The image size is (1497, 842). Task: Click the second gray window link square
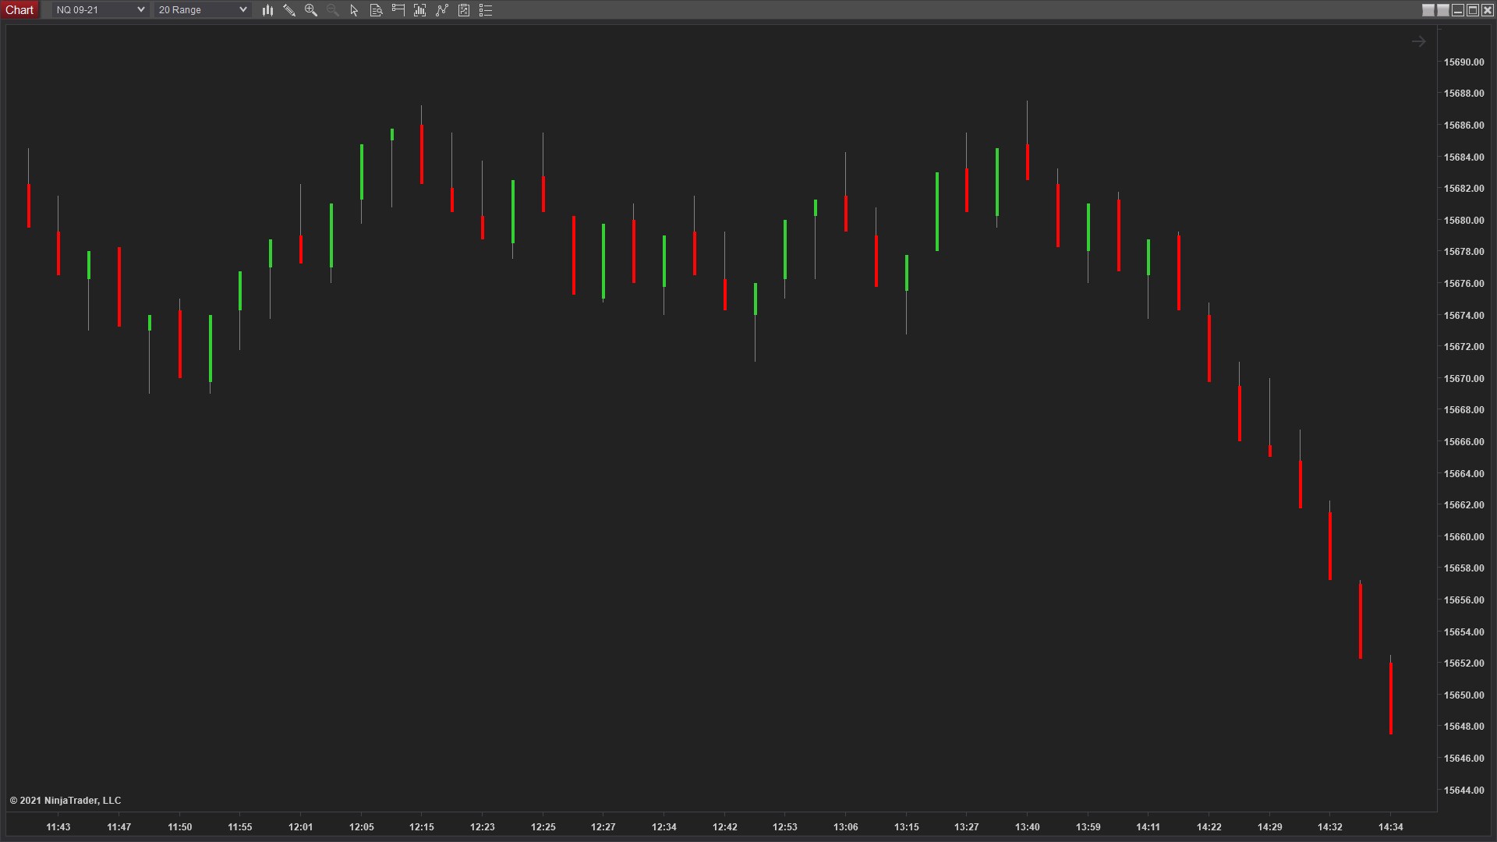click(x=1443, y=10)
